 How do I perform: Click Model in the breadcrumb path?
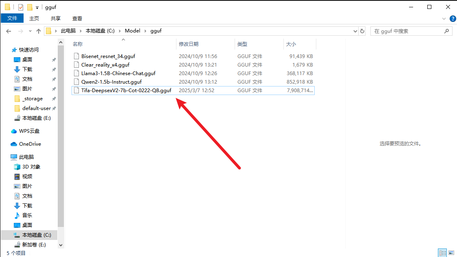tap(132, 31)
